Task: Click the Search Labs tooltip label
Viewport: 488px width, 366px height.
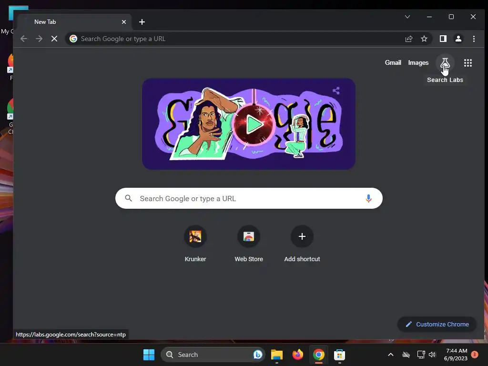Action: (445, 80)
